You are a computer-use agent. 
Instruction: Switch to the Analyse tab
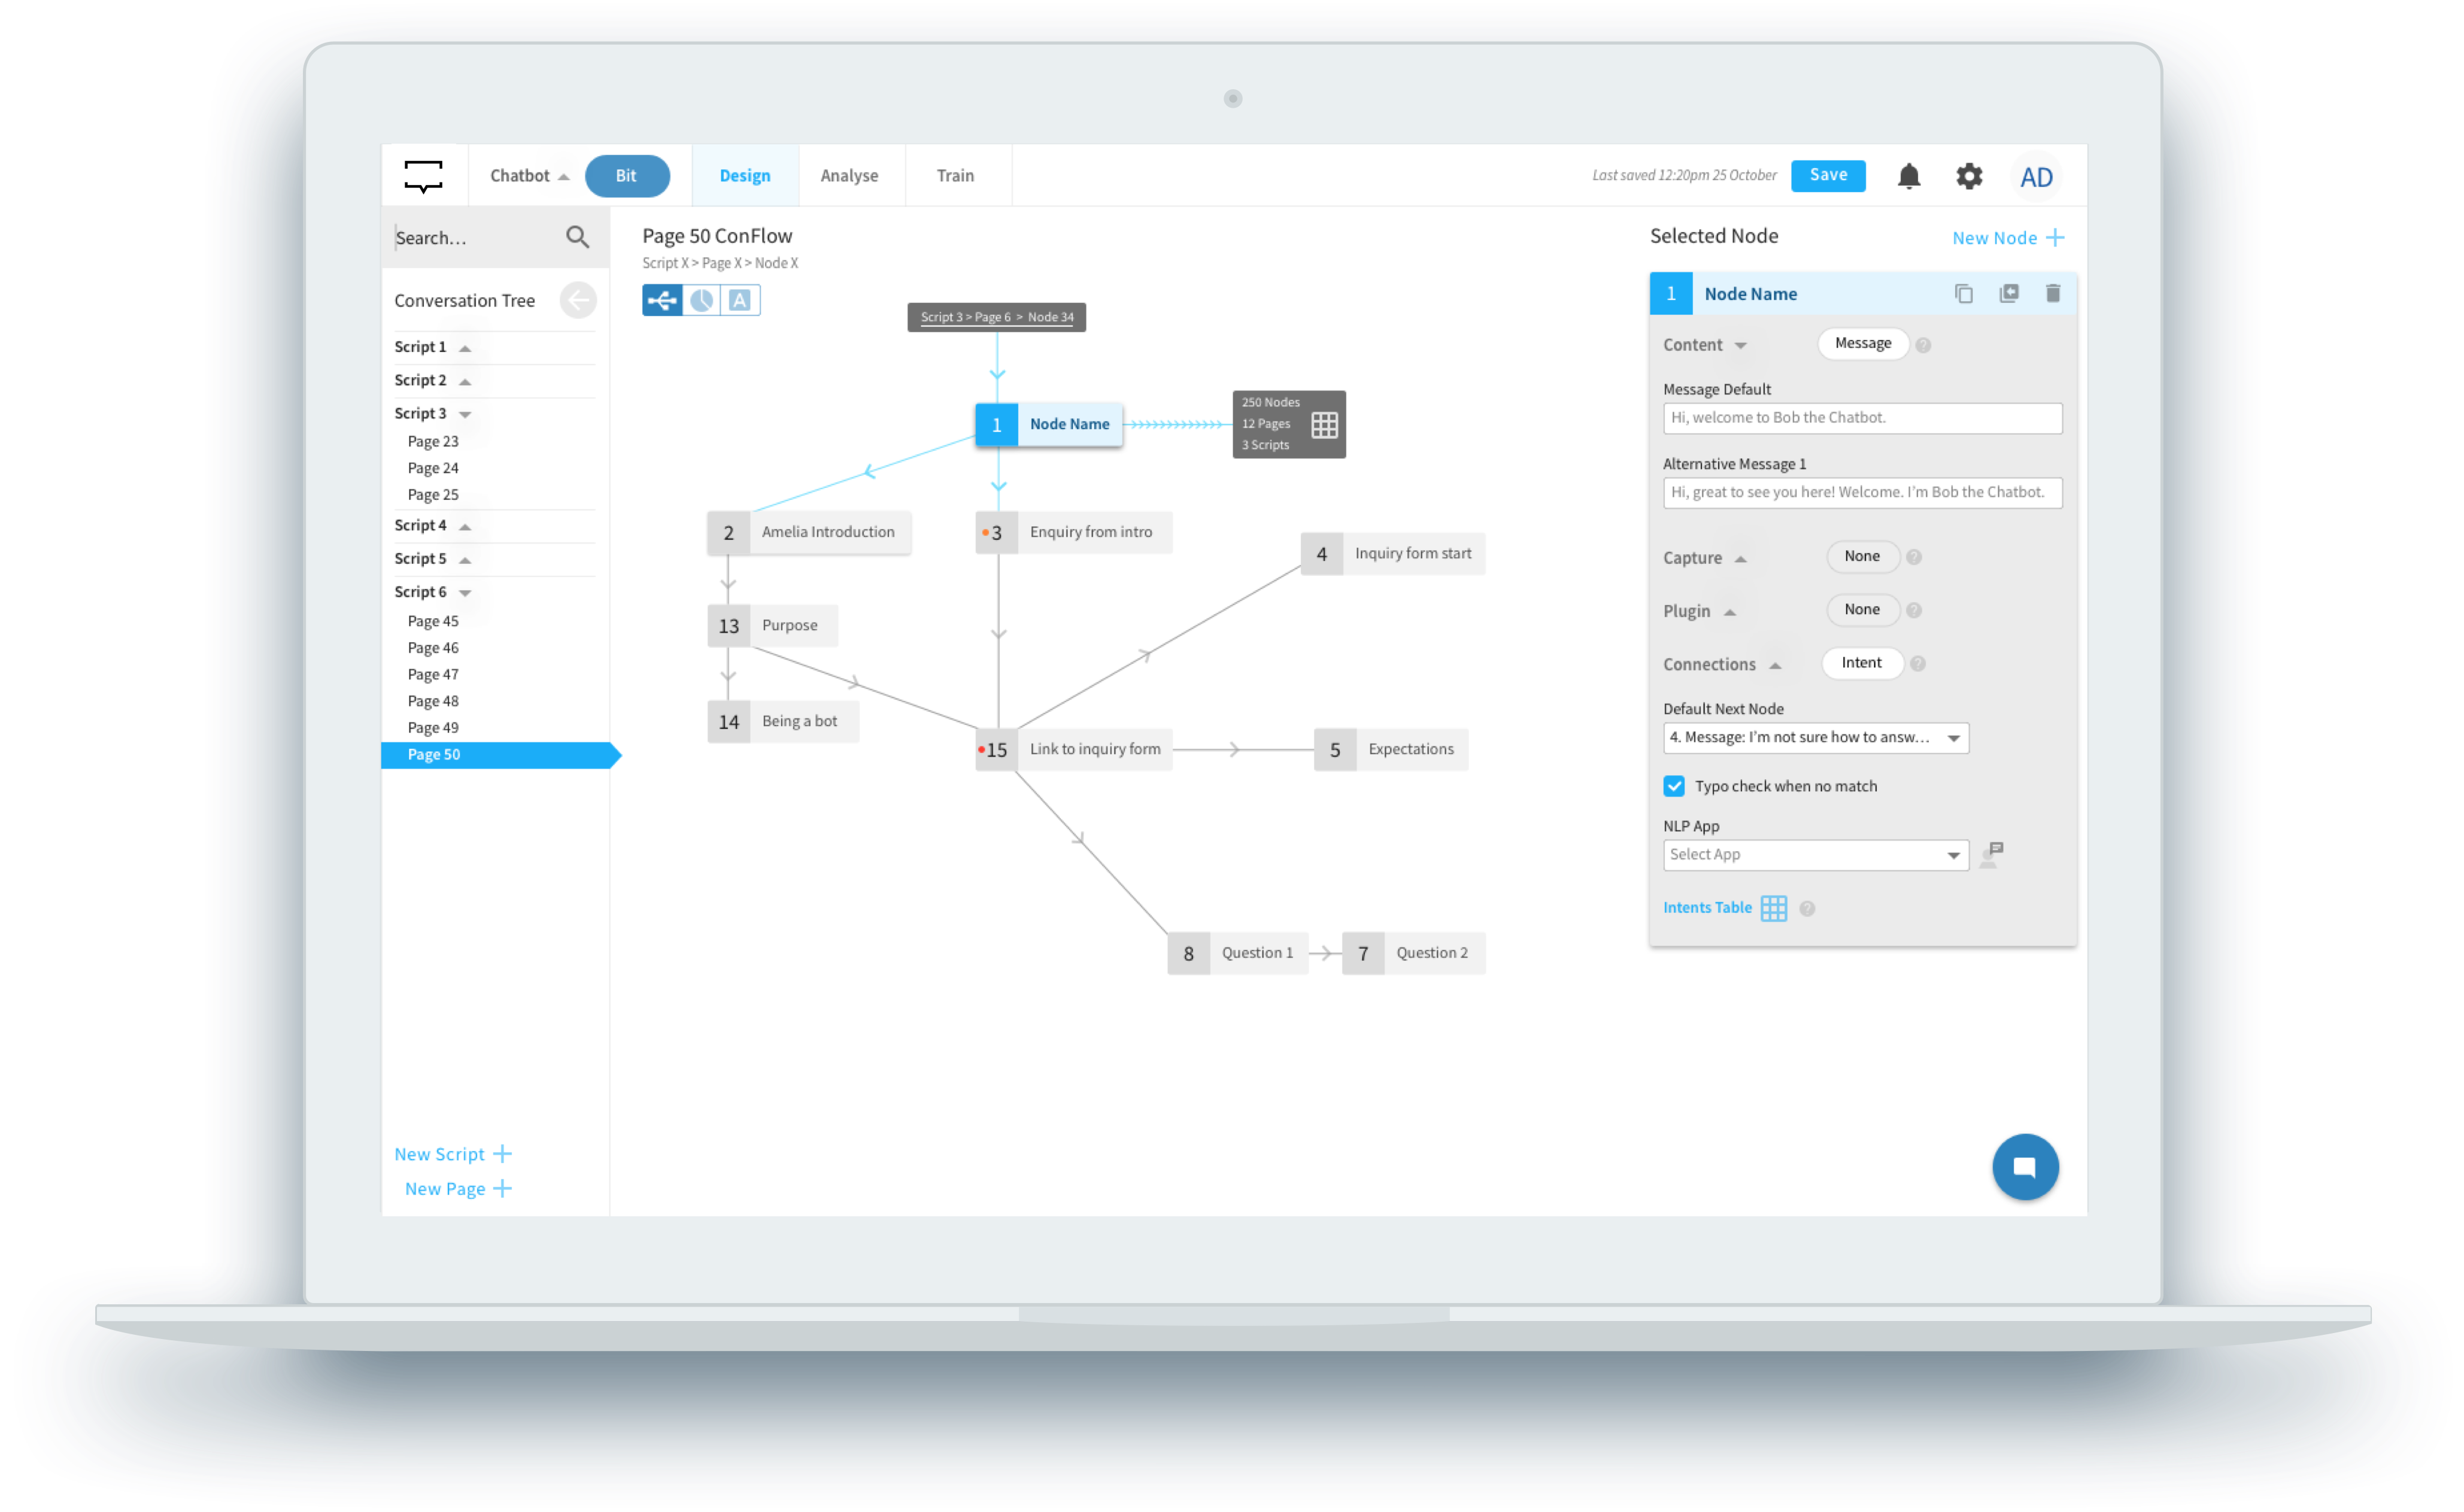[x=849, y=176]
